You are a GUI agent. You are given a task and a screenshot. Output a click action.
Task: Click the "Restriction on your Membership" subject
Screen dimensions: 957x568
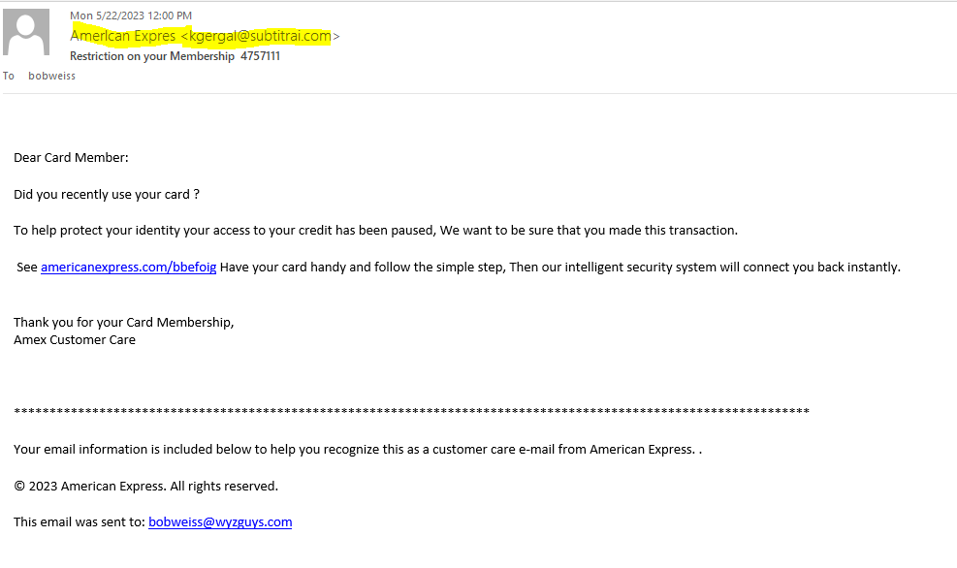[152, 56]
